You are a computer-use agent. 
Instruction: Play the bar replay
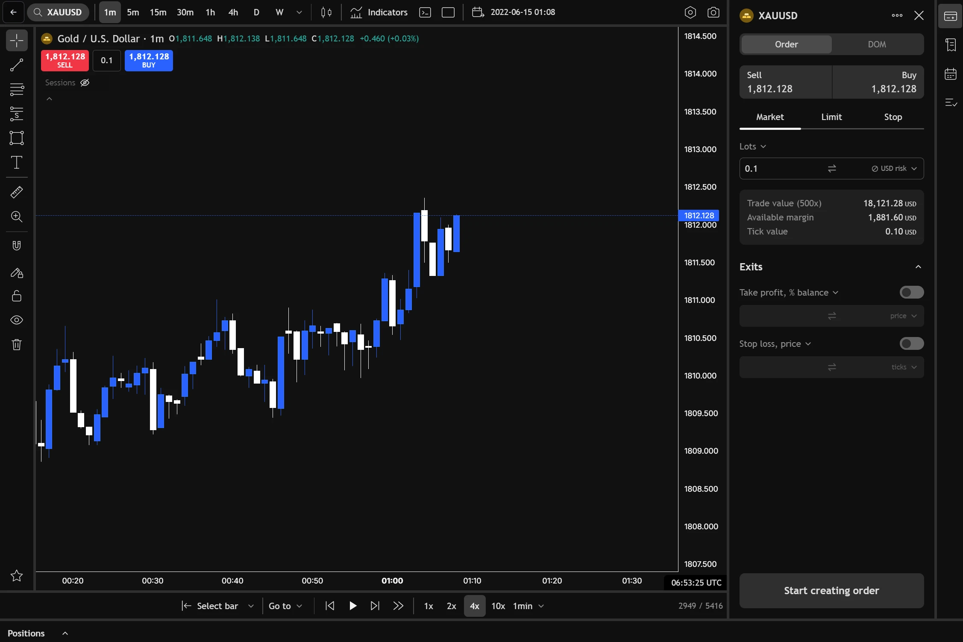352,606
